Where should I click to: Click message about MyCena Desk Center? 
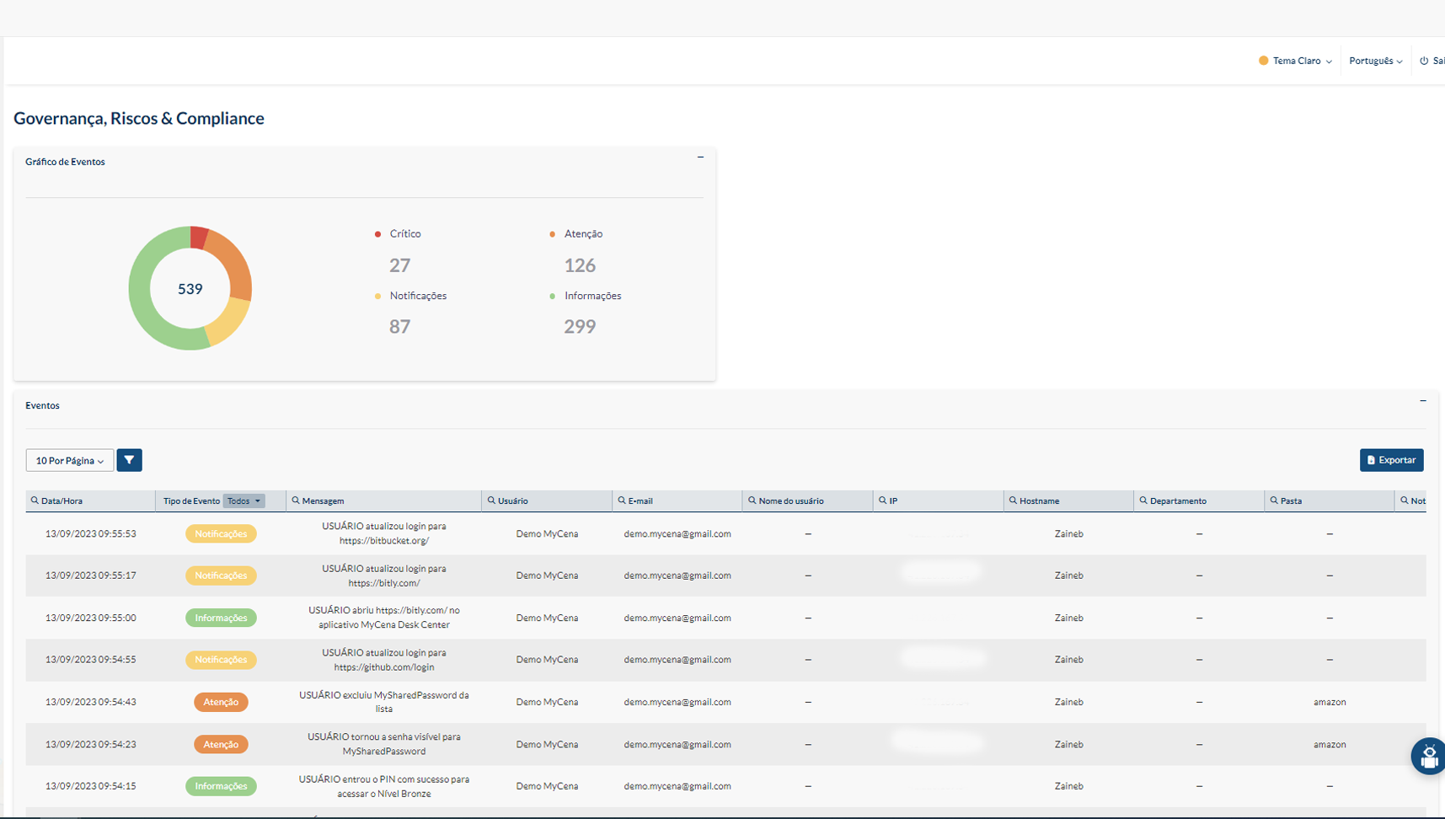[384, 618]
